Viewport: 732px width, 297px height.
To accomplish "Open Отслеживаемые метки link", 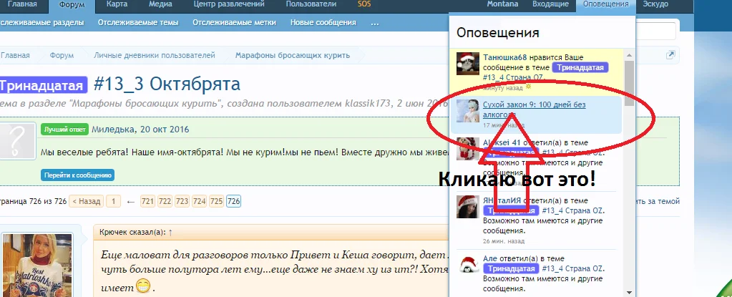I will (235, 22).
